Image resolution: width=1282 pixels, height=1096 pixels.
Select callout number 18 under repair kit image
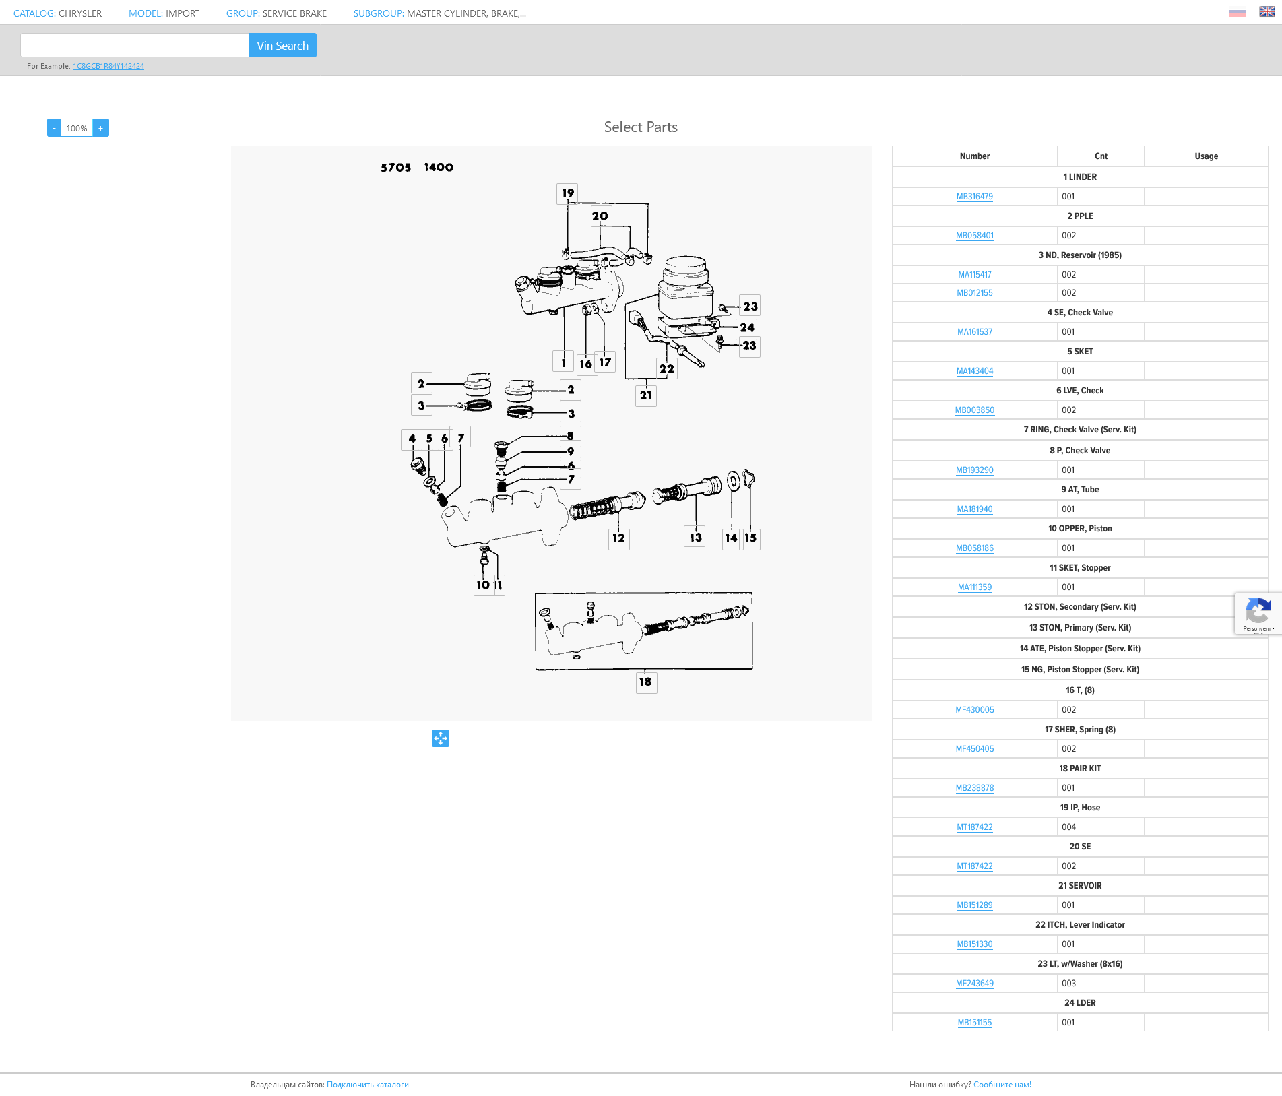[x=645, y=682]
